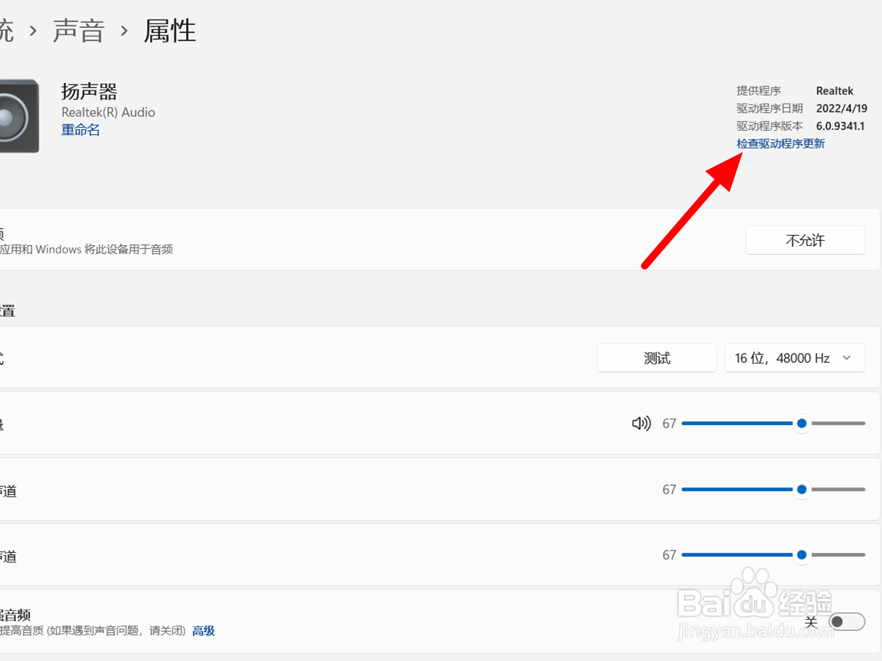Image resolution: width=882 pixels, height=661 pixels.
Task: Click the 关 label beside enhanced audio
Action: click(x=811, y=621)
